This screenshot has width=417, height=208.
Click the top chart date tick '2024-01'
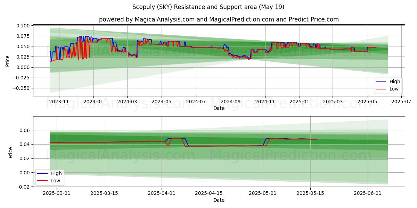pos(93,102)
